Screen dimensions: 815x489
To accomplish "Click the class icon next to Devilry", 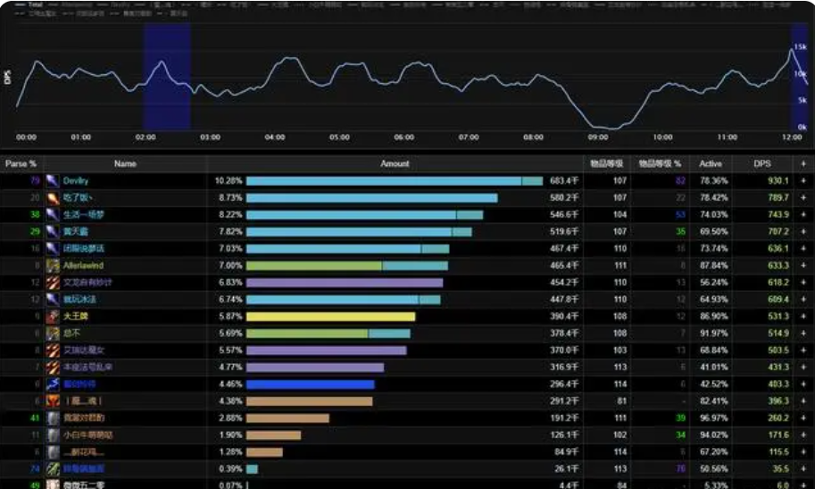I will pyautogui.click(x=53, y=181).
